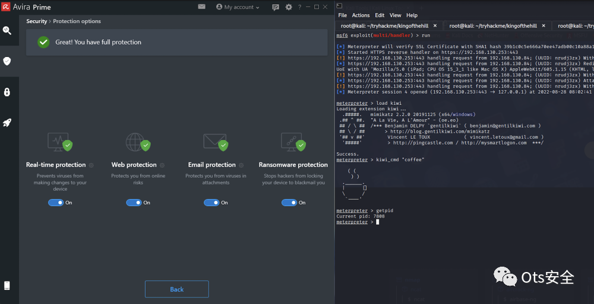Close the first terminal tab
Screen dimensions: 594x304
[435, 25]
